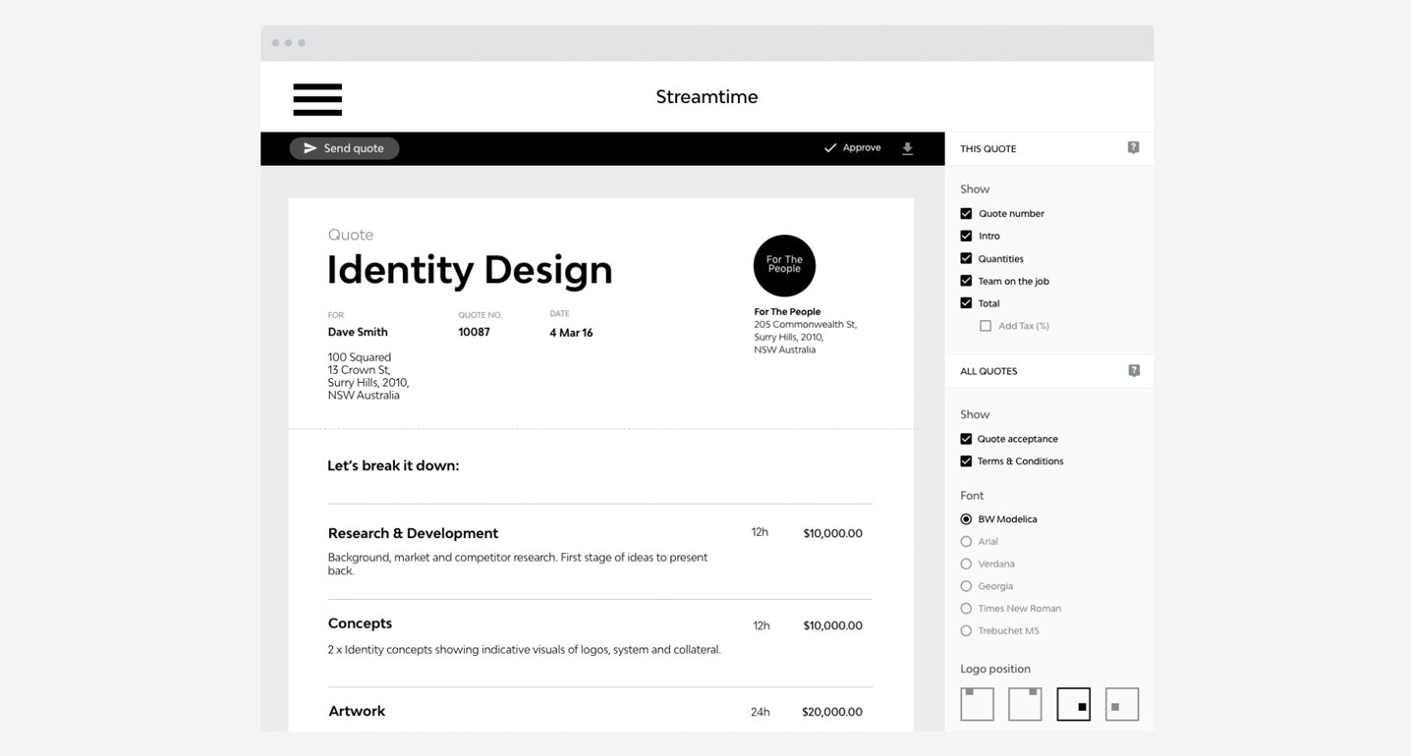Select the Research & Development item
The image size is (1411, 756).
click(x=413, y=533)
